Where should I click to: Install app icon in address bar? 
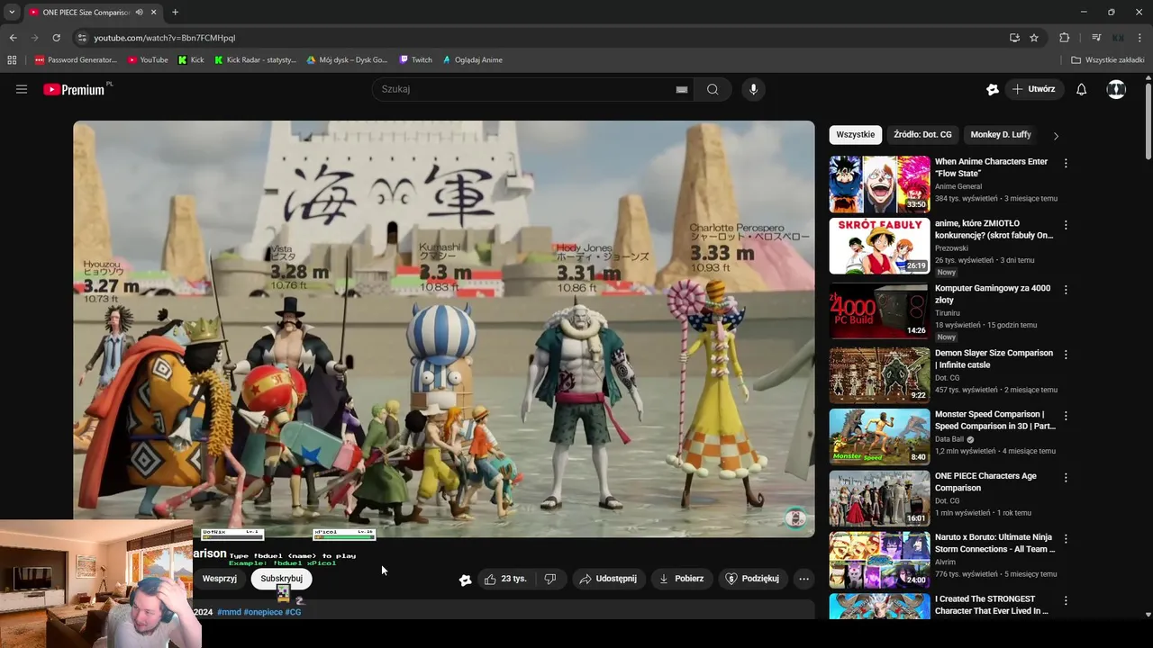click(x=1014, y=38)
